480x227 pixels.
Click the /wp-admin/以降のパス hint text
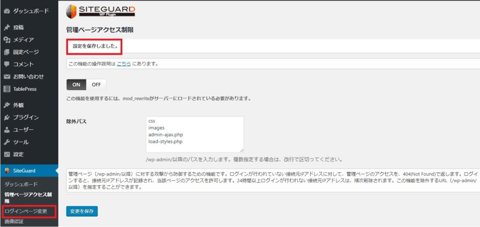tap(244, 160)
